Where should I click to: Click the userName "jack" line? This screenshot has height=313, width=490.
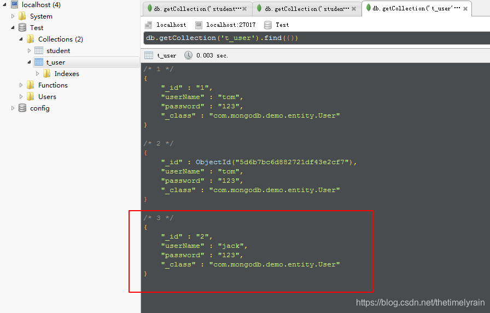pos(205,246)
